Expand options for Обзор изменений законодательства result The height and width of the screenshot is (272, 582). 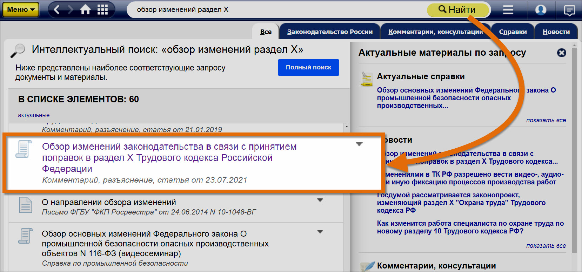click(x=359, y=144)
